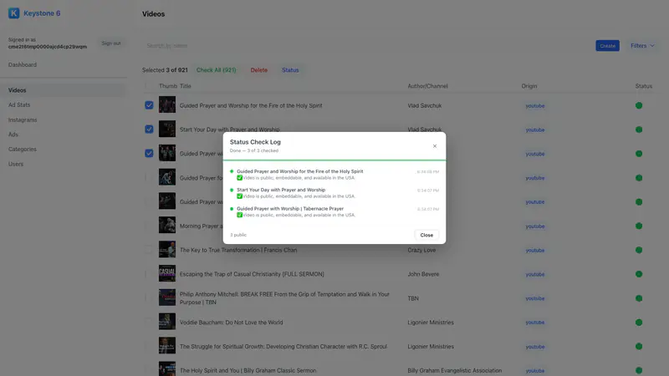This screenshot has width=669, height=376.
Task: Open youtube link in TBN row
Action: click(535, 298)
